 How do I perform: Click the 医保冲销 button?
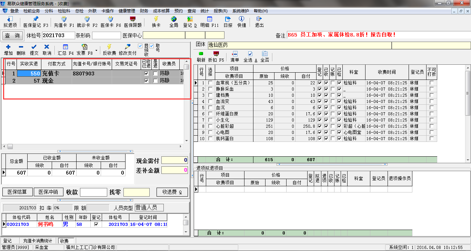point(48,192)
